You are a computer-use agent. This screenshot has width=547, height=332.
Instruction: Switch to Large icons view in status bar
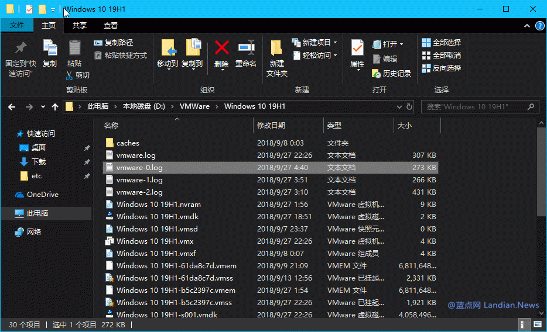point(538,324)
